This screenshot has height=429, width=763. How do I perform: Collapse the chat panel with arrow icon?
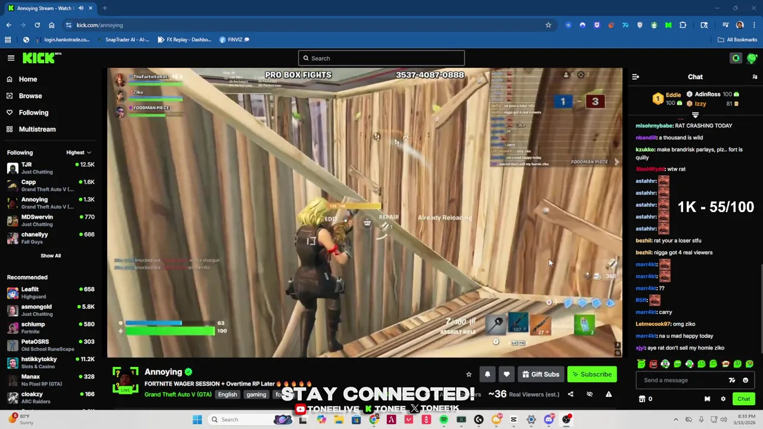pyautogui.click(x=635, y=77)
